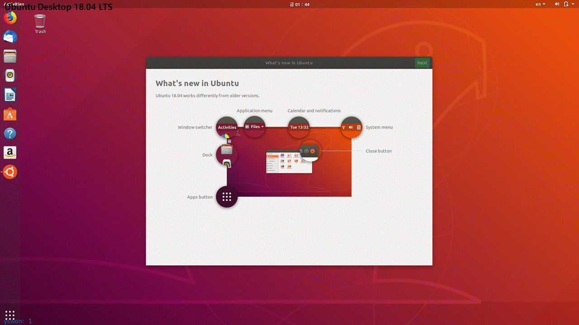This screenshot has height=325, width=579.
Task: Click the 'Dock' label text
Action: tap(207, 155)
